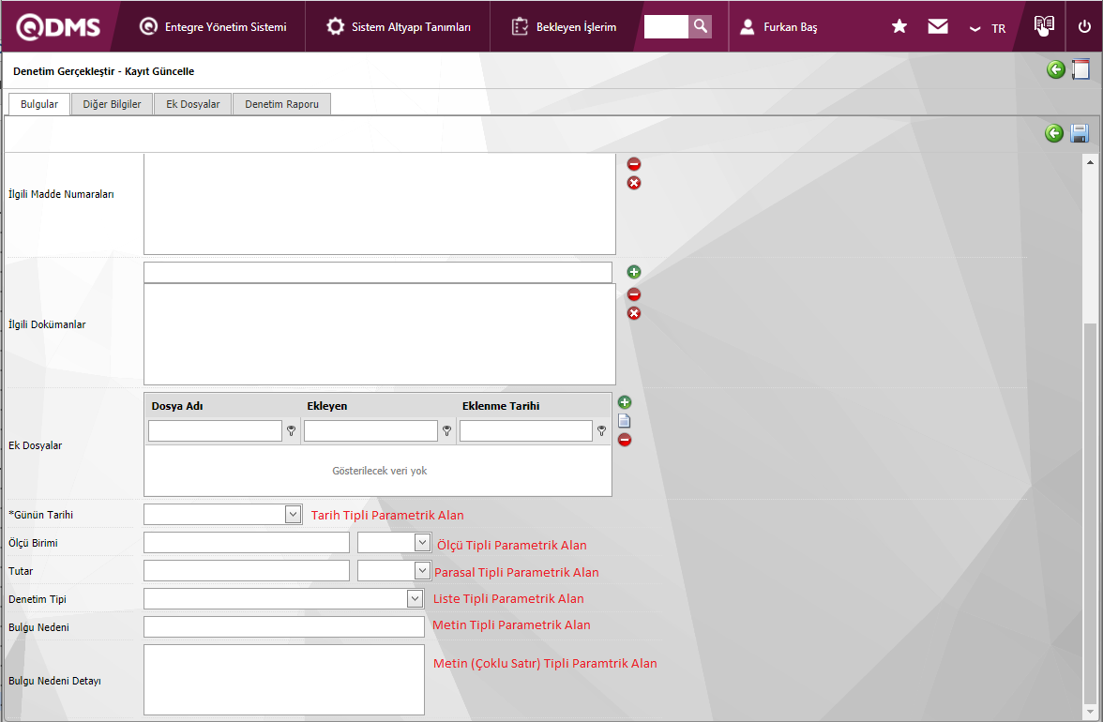Viewport: 1103px width, 722px height.
Task: Switch to the Bulgular tab
Action: (x=39, y=104)
